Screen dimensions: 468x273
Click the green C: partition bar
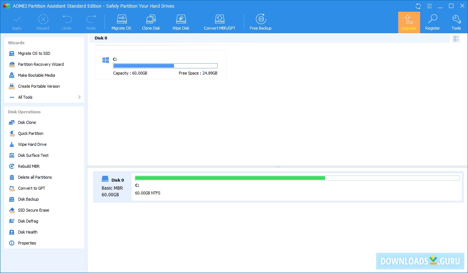[230, 178]
